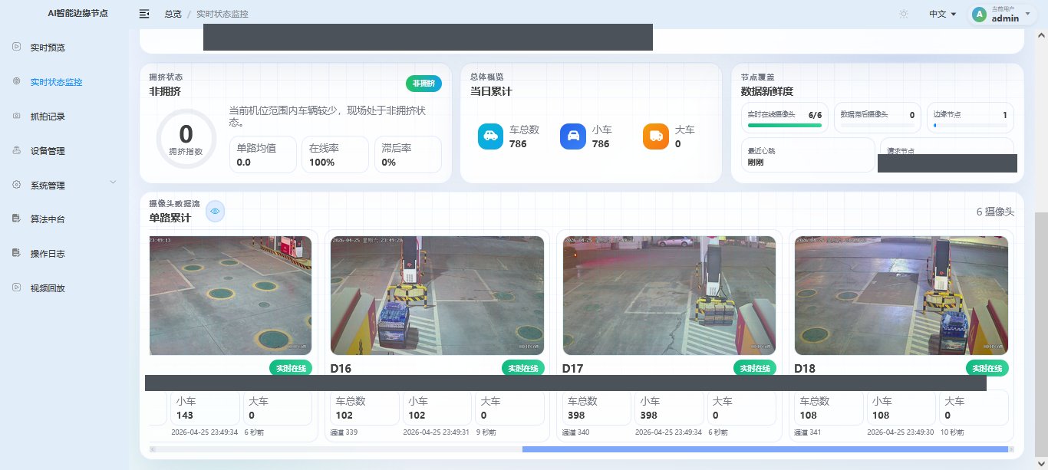Open 算法中台 menu entry

pyautogui.click(x=48, y=219)
